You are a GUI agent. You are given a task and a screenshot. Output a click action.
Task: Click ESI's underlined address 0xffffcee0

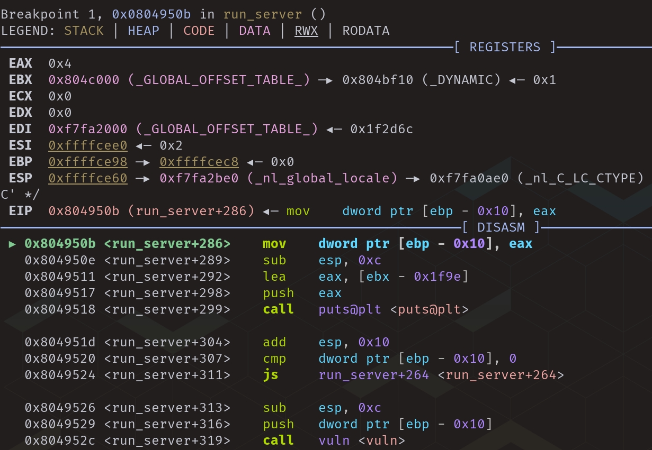coord(87,145)
